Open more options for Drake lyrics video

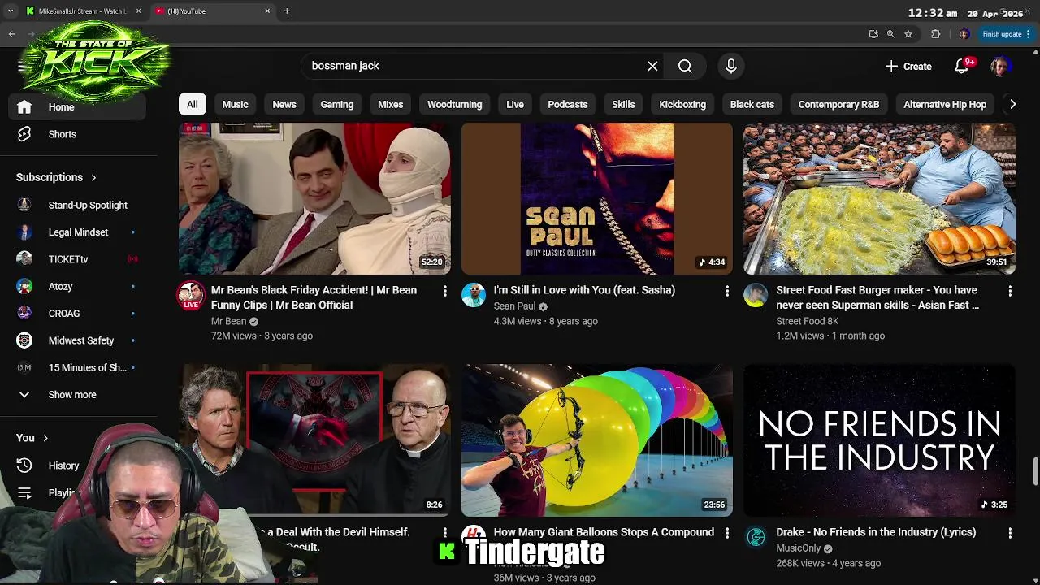(x=1010, y=533)
